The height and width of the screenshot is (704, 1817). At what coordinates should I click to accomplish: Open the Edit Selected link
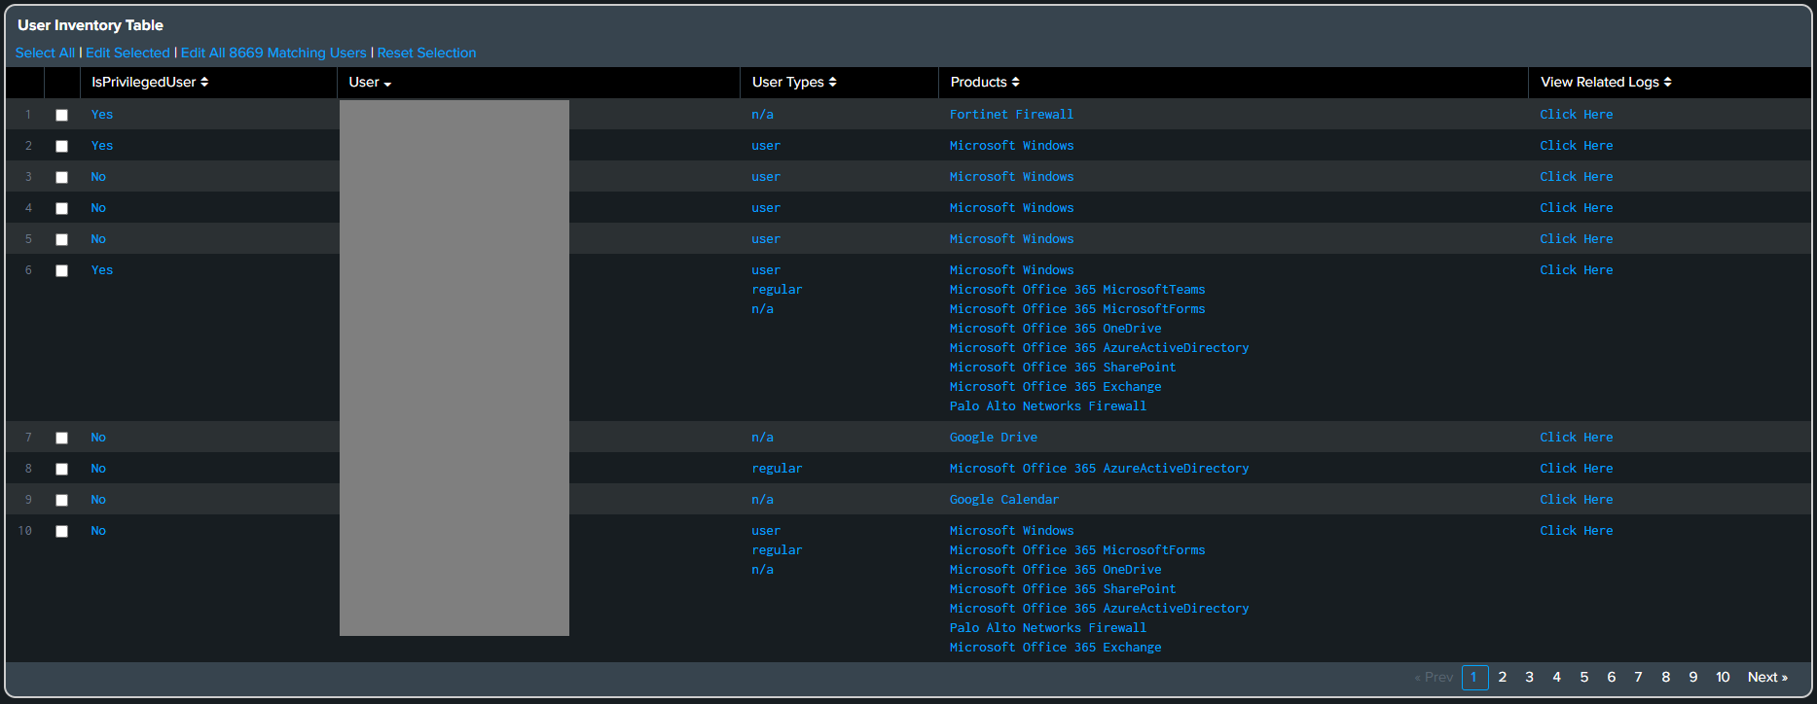(127, 53)
